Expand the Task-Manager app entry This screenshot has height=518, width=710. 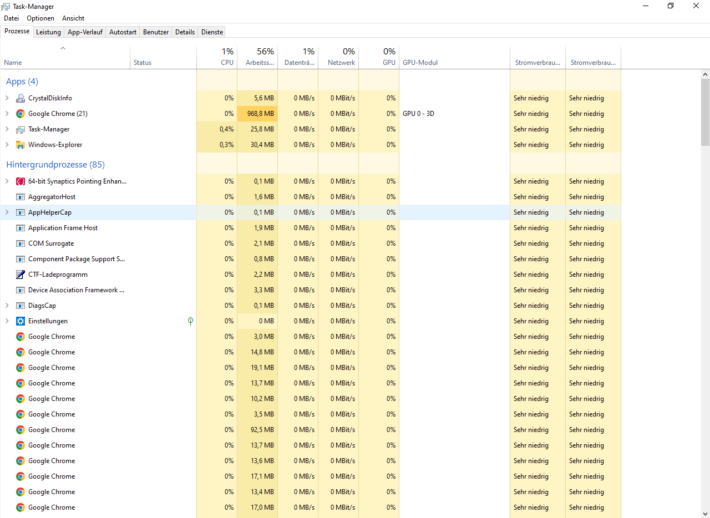[7, 129]
